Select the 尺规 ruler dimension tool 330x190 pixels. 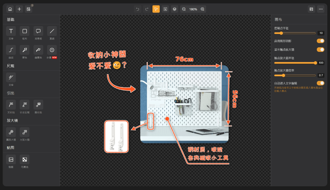[x=11, y=77]
